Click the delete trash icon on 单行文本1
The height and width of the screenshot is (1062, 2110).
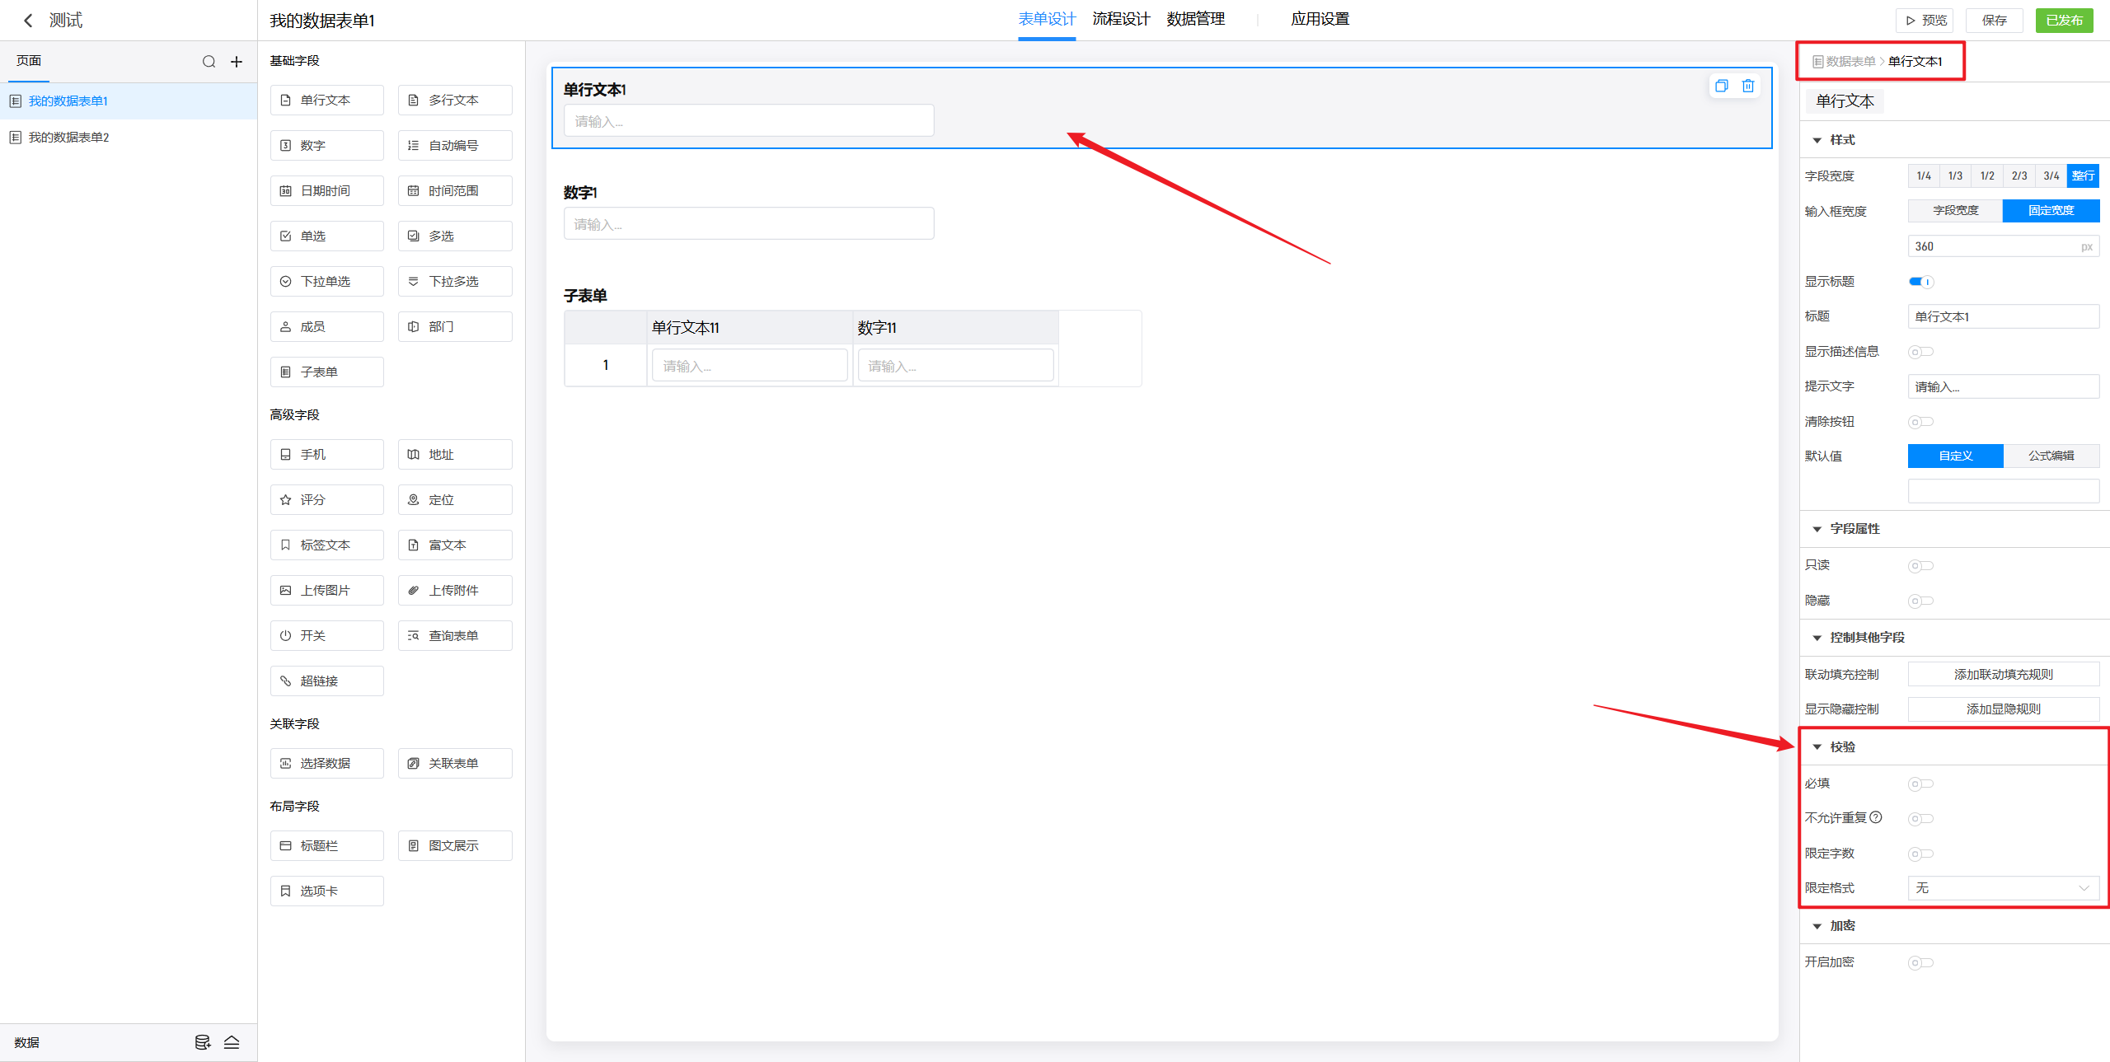pos(1747,86)
